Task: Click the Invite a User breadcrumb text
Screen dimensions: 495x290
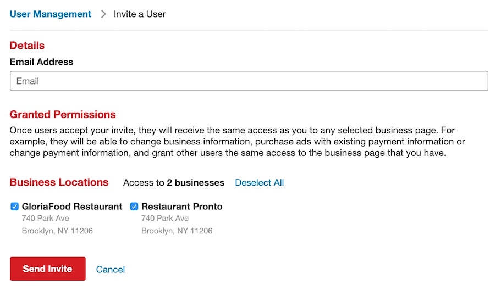Action: (x=140, y=14)
